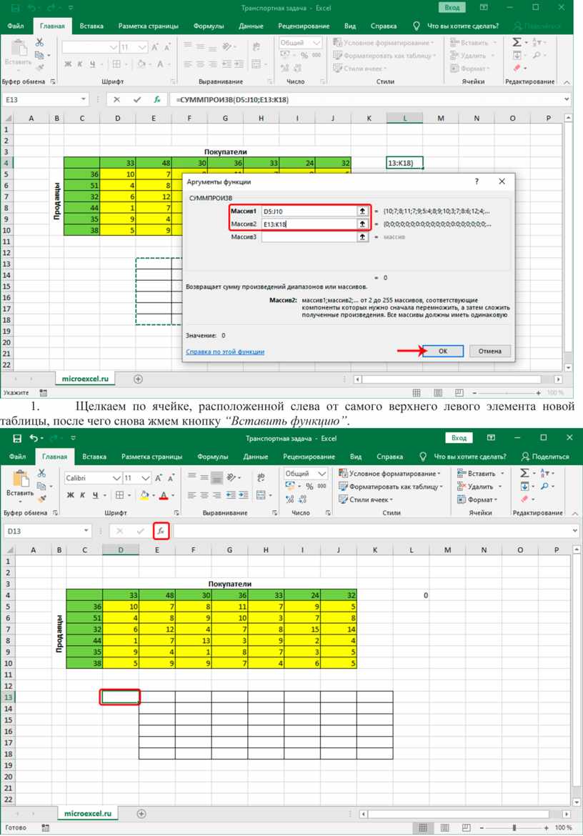Open Форматировать как таблицу dropdown in lower window
The image size is (583, 836).
tap(391, 487)
